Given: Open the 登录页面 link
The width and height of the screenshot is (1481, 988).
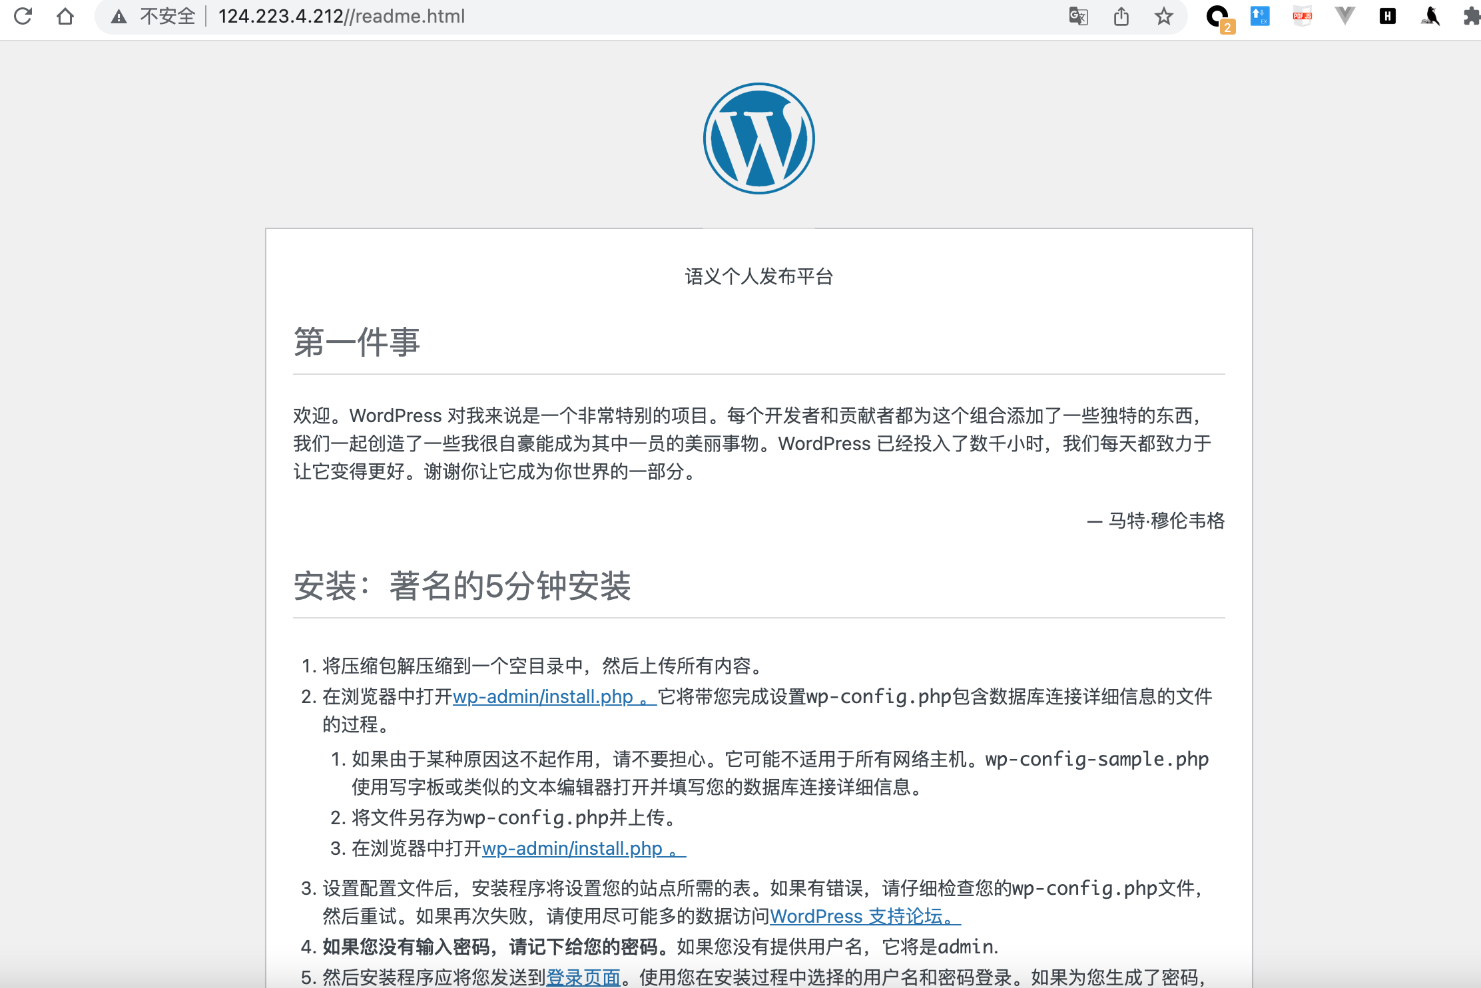Looking at the screenshot, I should click(583, 977).
